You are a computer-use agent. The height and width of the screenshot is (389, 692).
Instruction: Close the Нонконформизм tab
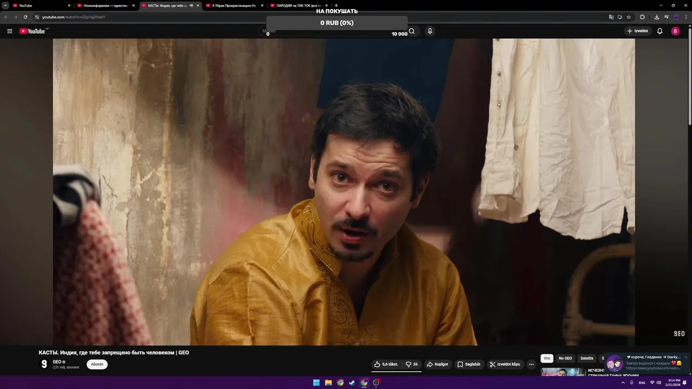click(134, 5)
